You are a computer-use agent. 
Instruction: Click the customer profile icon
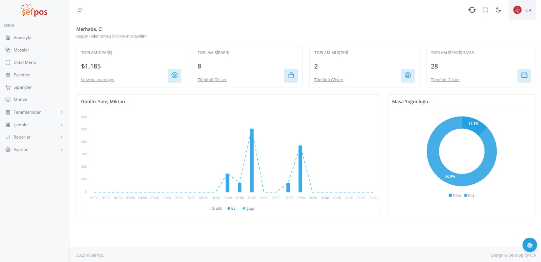point(407,76)
